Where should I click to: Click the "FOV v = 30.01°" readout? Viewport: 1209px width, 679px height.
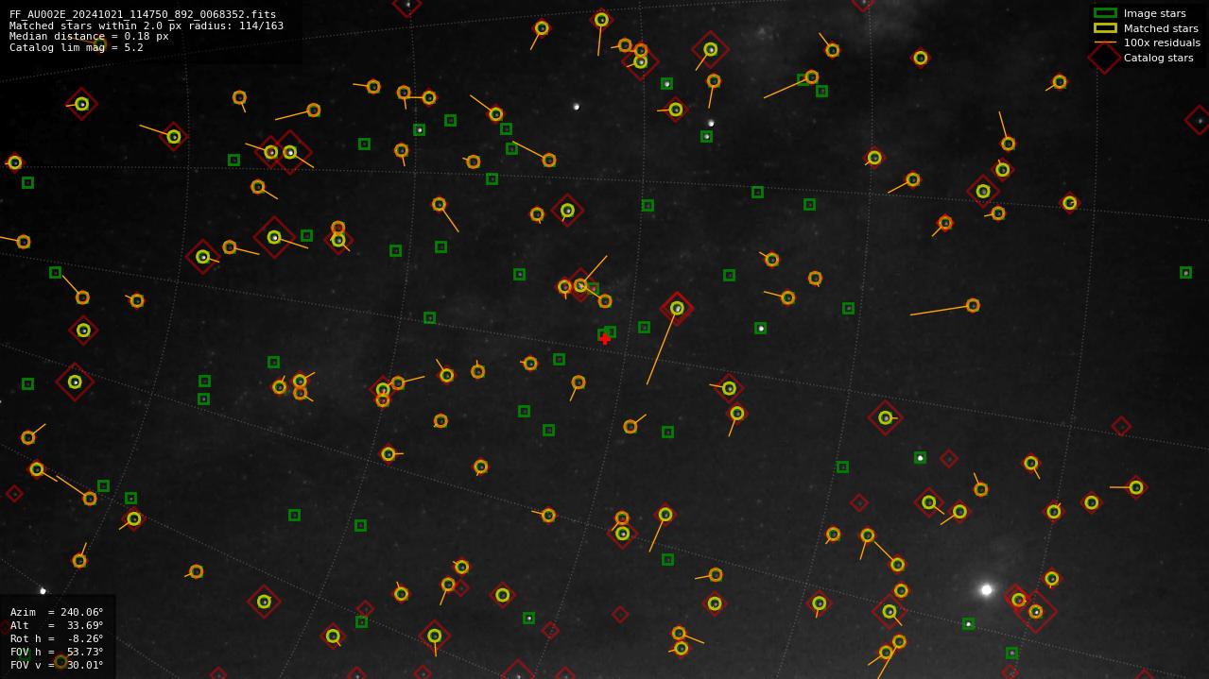57,665
